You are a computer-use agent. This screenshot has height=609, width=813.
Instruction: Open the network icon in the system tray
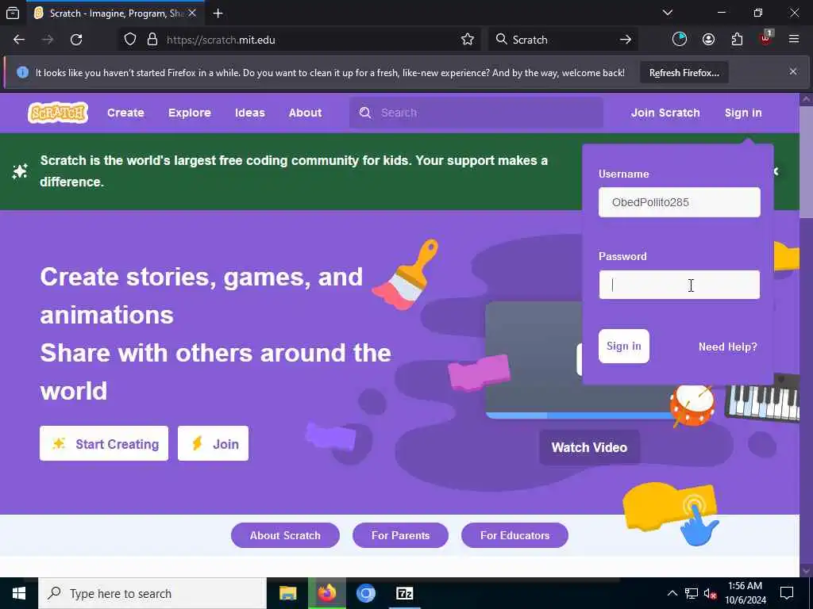click(692, 594)
